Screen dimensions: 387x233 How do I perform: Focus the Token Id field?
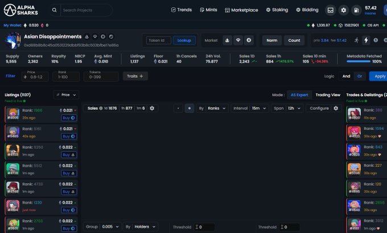point(158,40)
